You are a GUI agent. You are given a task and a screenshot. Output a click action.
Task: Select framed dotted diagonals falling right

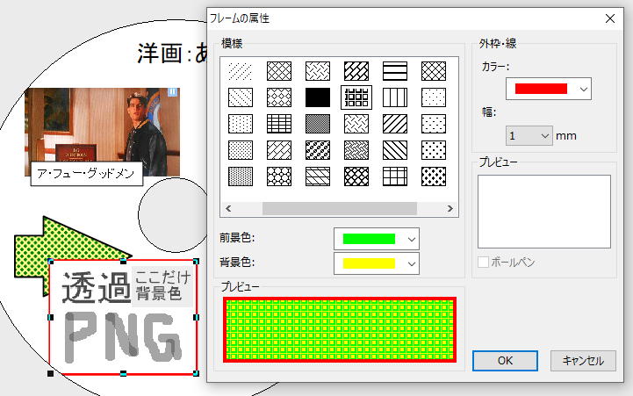pos(241,97)
